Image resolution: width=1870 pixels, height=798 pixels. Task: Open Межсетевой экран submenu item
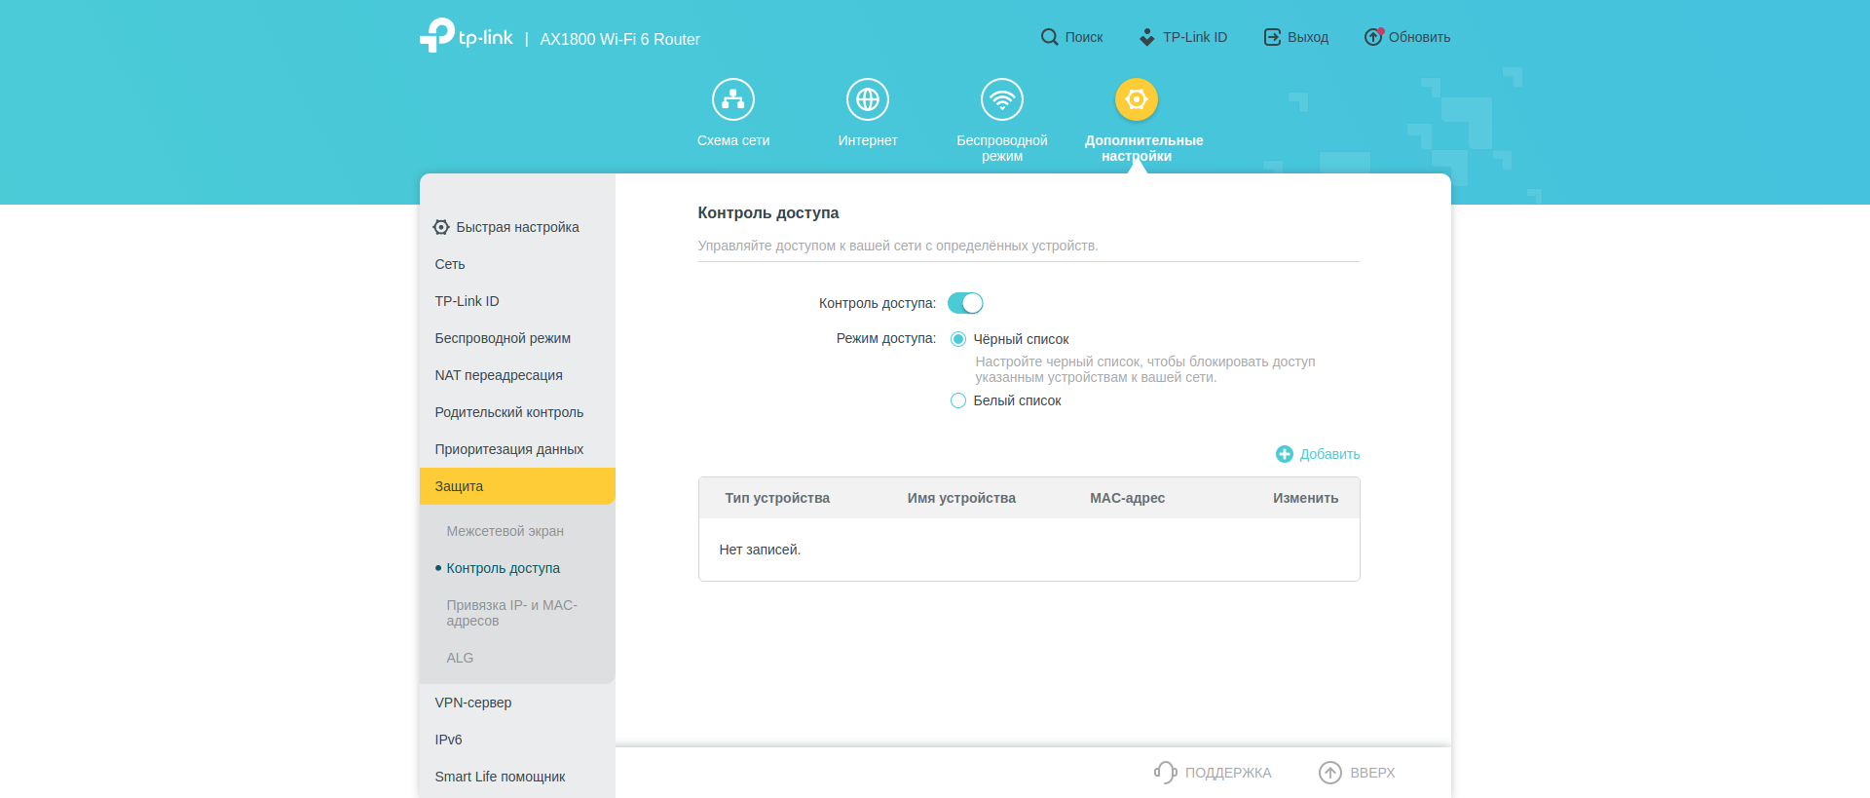pyautogui.click(x=505, y=531)
